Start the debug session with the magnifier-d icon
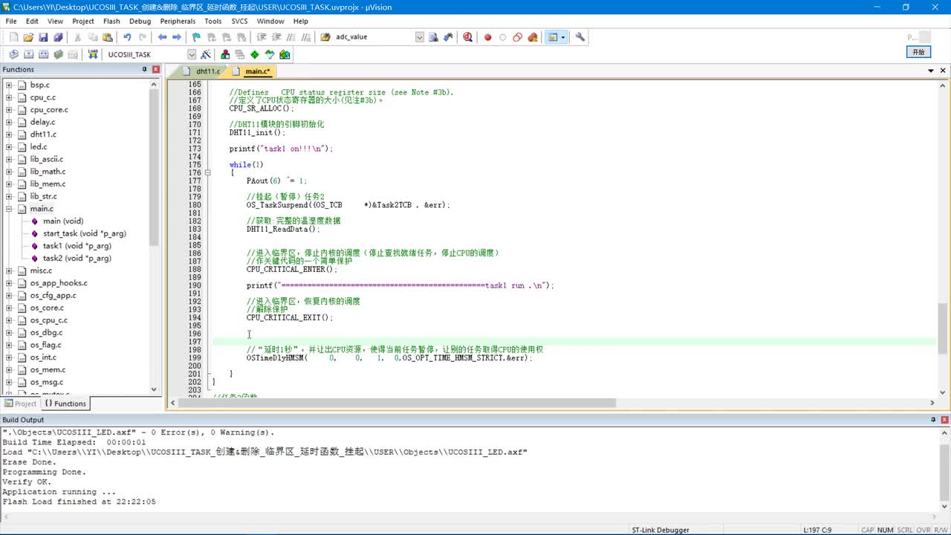951x535 pixels. coord(467,37)
